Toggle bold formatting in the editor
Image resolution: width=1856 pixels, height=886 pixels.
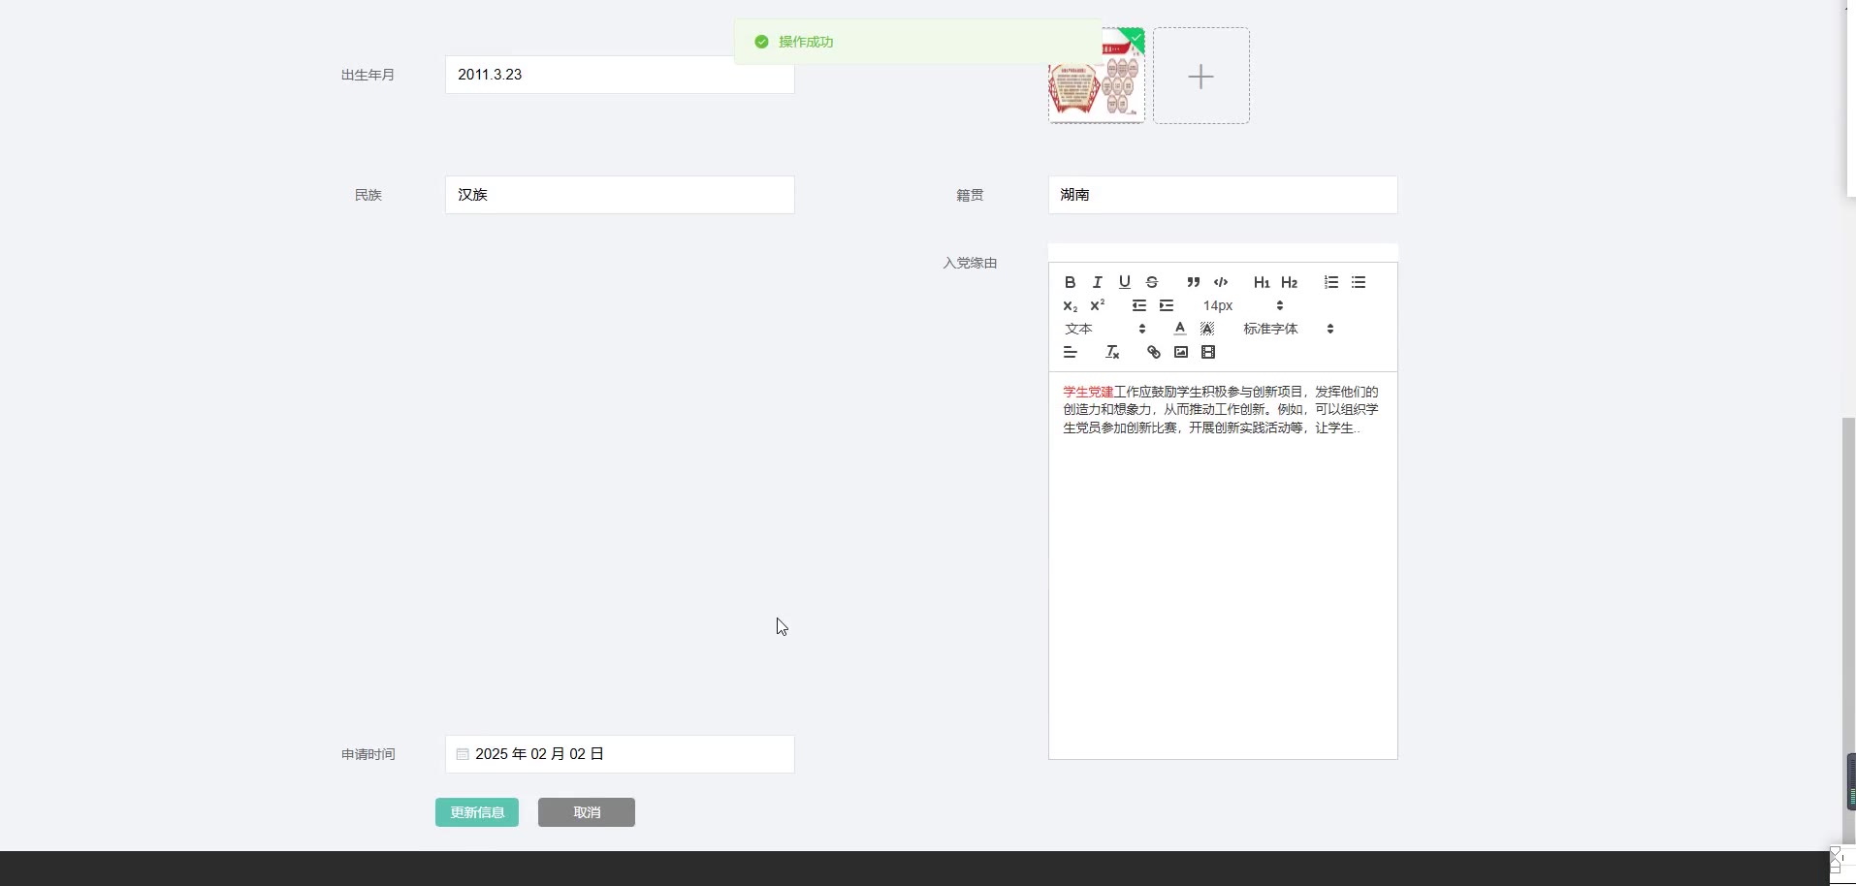click(x=1070, y=282)
